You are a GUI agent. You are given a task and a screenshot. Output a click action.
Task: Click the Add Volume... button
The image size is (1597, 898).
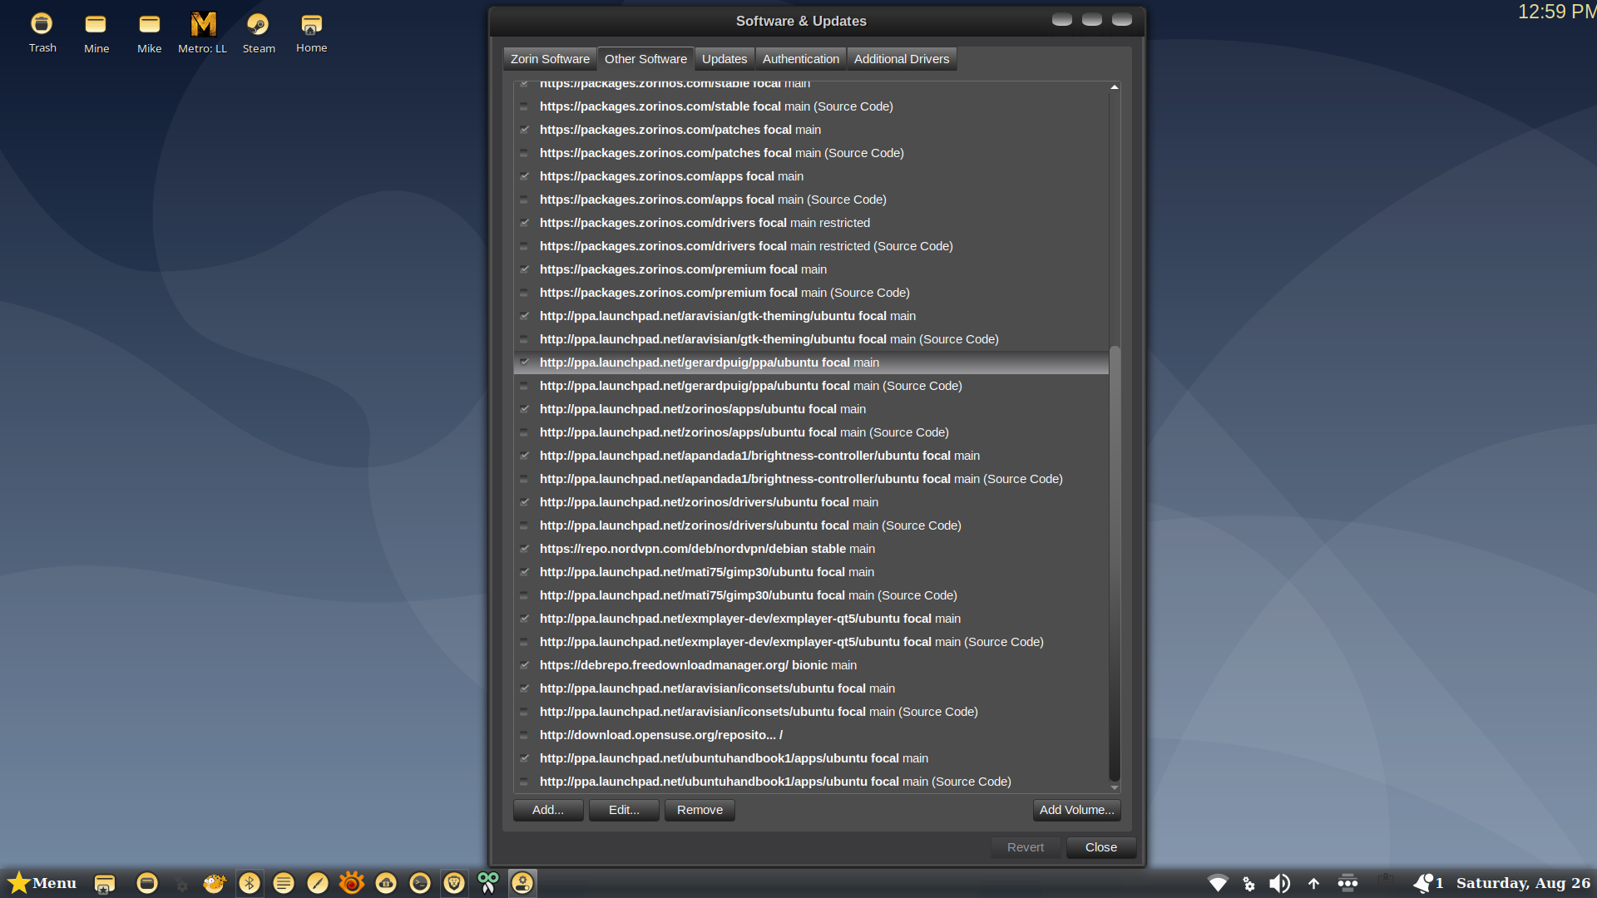(x=1076, y=810)
